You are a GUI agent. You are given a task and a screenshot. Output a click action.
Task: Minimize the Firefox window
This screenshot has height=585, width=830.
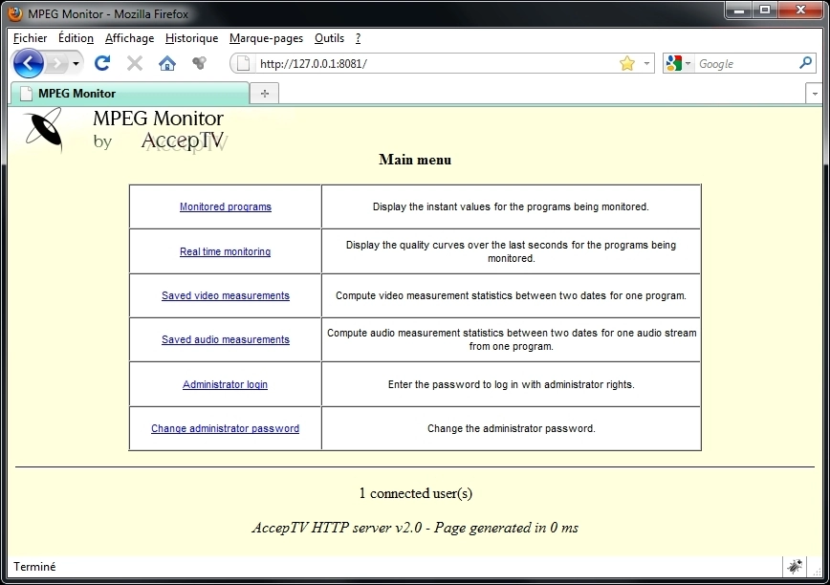[739, 11]
